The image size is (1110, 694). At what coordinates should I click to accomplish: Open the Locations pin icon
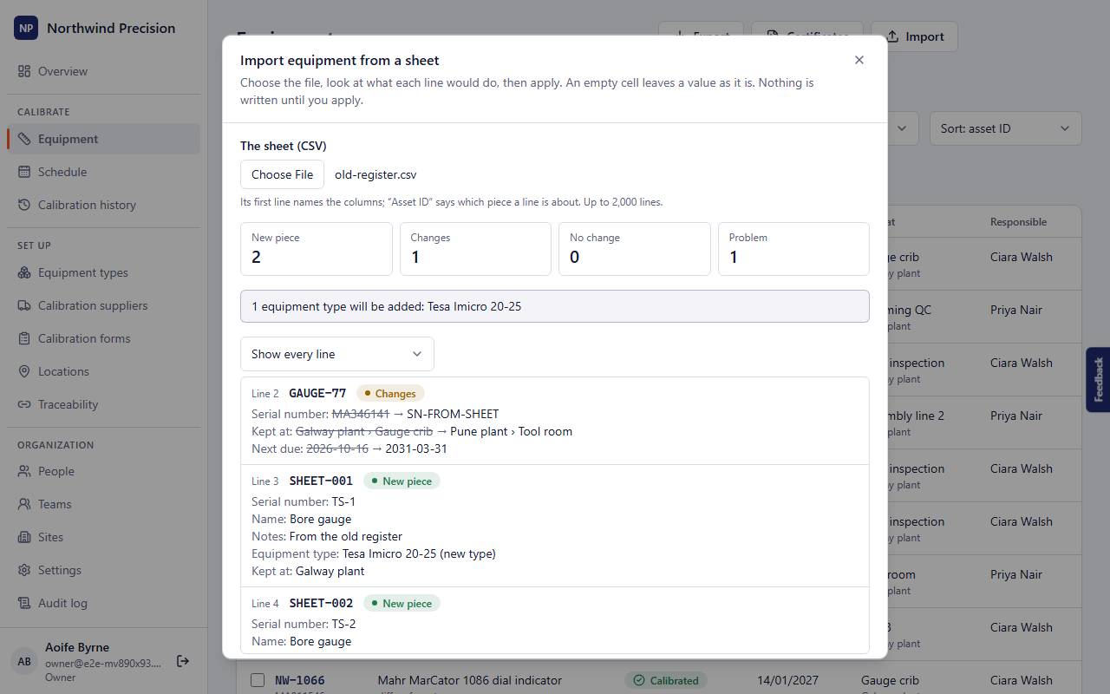(x=24, y=371)
